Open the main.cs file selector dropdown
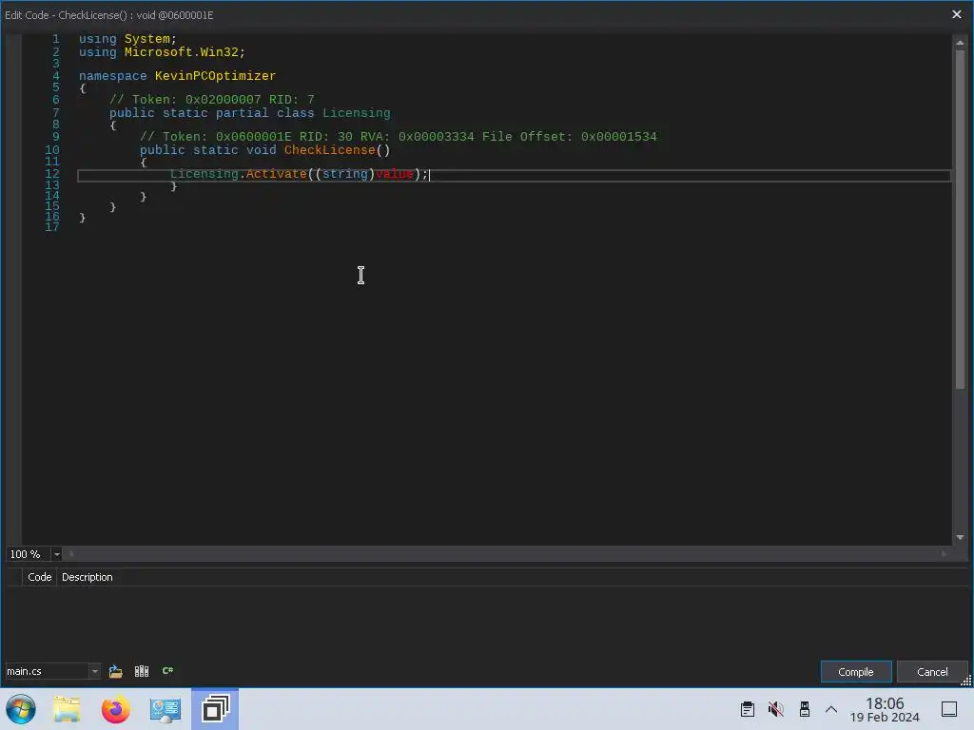Screen dimensions: 974x730 (94, 671)
